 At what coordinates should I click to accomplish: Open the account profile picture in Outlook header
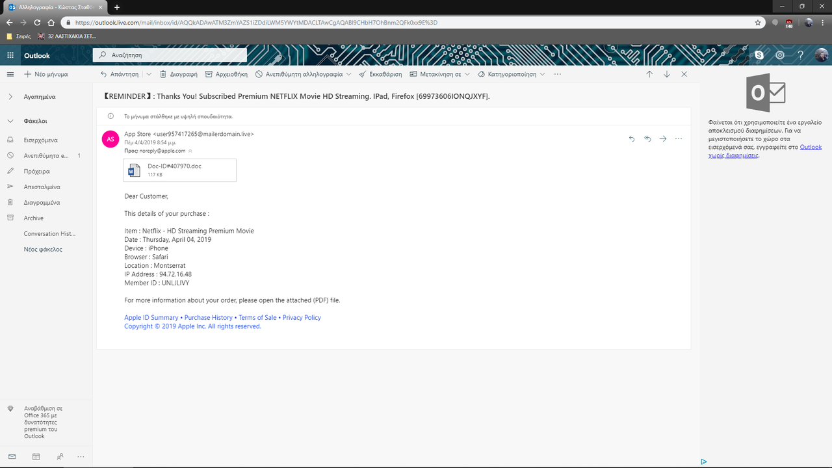coord(822,56)
